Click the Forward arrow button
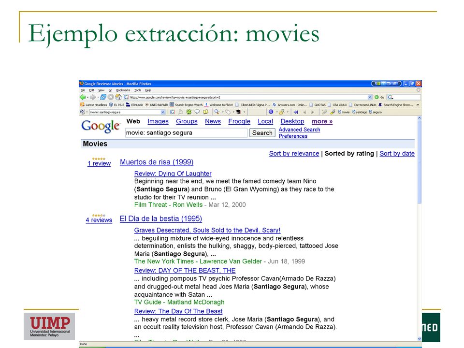This screenshot has height=348, width=464. click(x=93, y=97)
